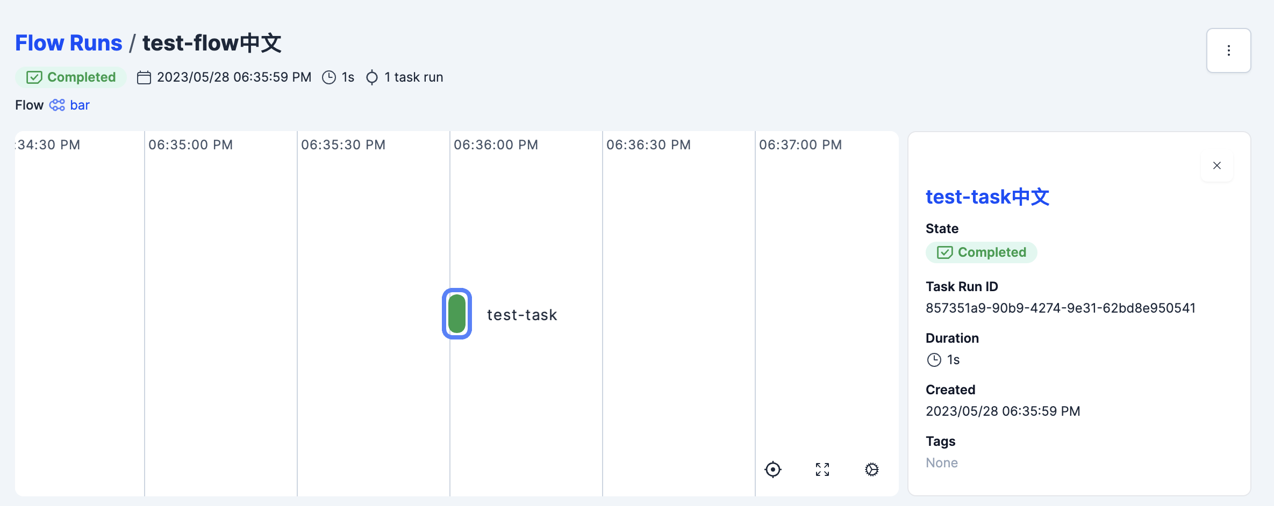
Task: Click the calendar icon beside the run timestamp
Action: click(x=144, y=77)
